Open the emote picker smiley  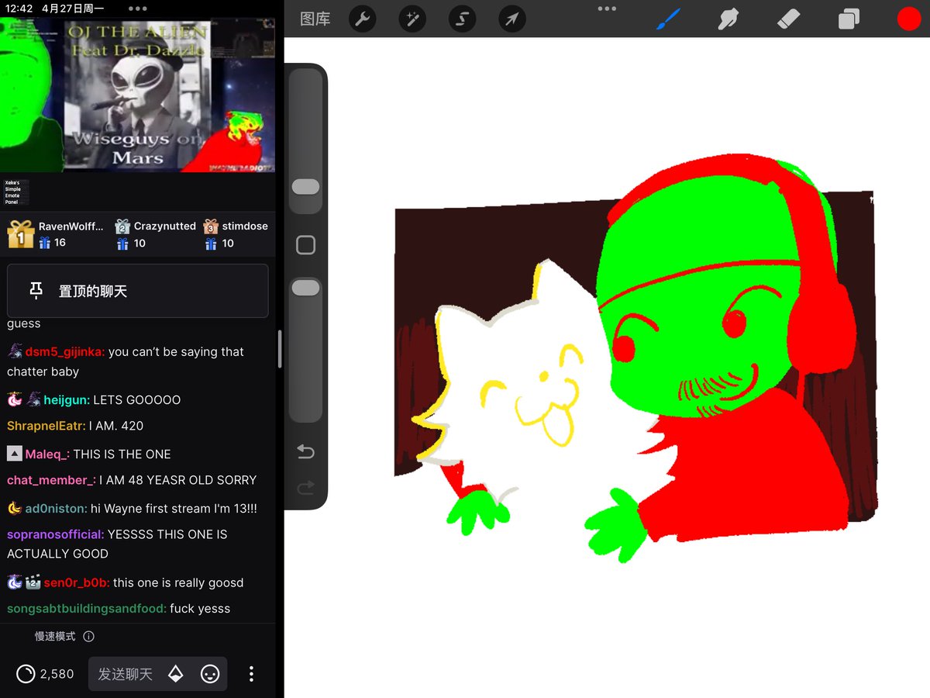click(x=210, y=674)
